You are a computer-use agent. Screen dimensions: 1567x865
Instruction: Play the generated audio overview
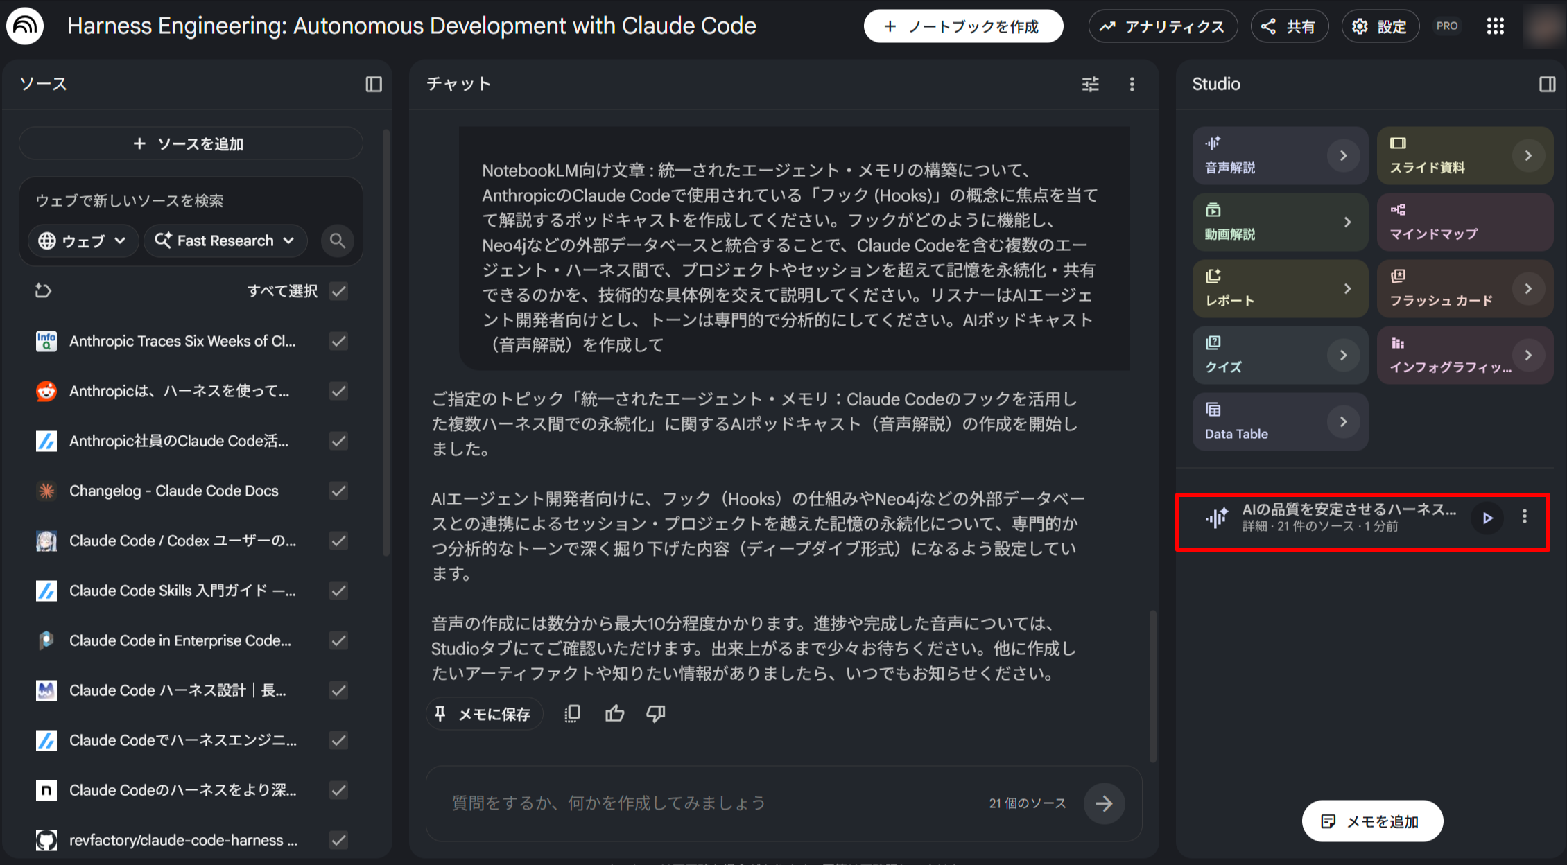coord(1487,518)
